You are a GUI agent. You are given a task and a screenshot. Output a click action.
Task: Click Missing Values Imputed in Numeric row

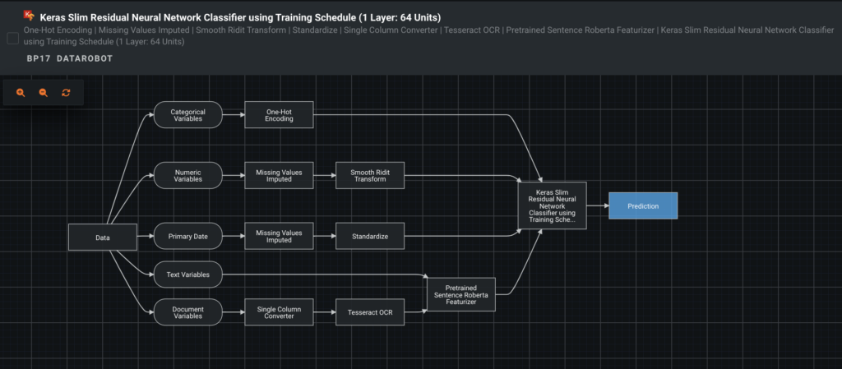pos(280,175)
